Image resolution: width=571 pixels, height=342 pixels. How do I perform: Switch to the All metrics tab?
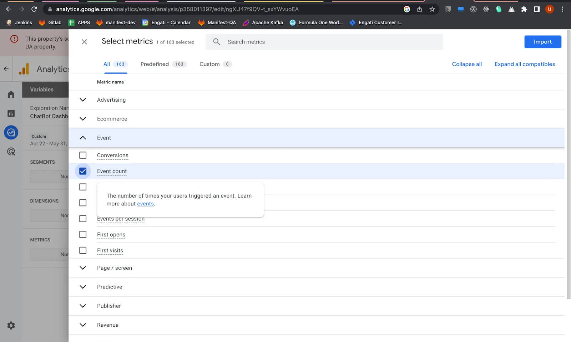point(115,64)
